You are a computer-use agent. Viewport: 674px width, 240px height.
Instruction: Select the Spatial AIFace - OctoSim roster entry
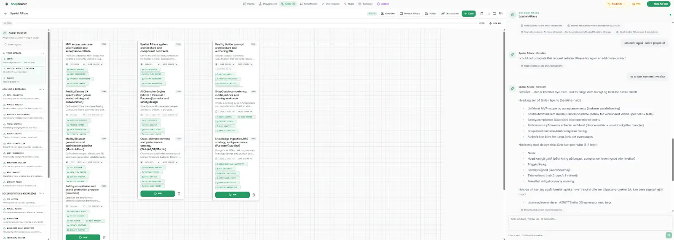pos(24,70)
